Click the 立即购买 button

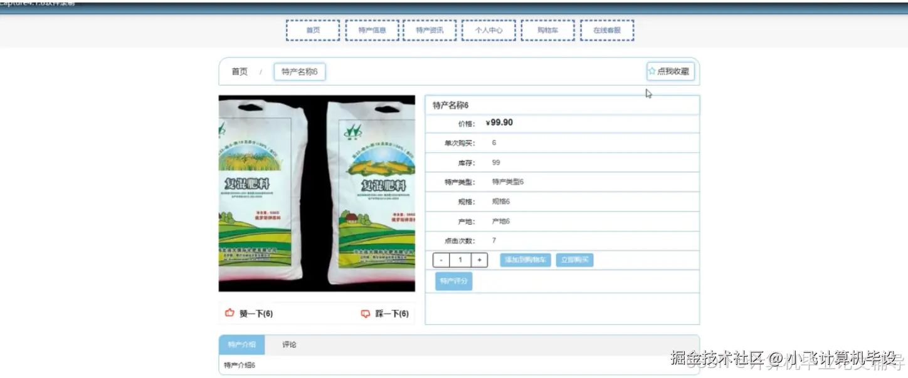(x=574, y=260)
